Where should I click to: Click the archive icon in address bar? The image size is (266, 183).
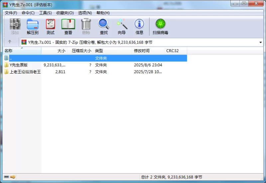(24, 42)
